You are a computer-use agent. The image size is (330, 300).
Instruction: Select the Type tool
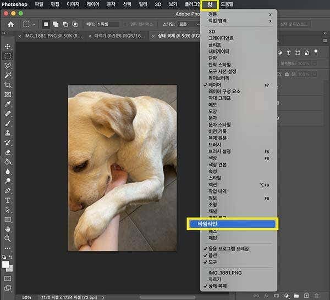[x=8, y=200]
